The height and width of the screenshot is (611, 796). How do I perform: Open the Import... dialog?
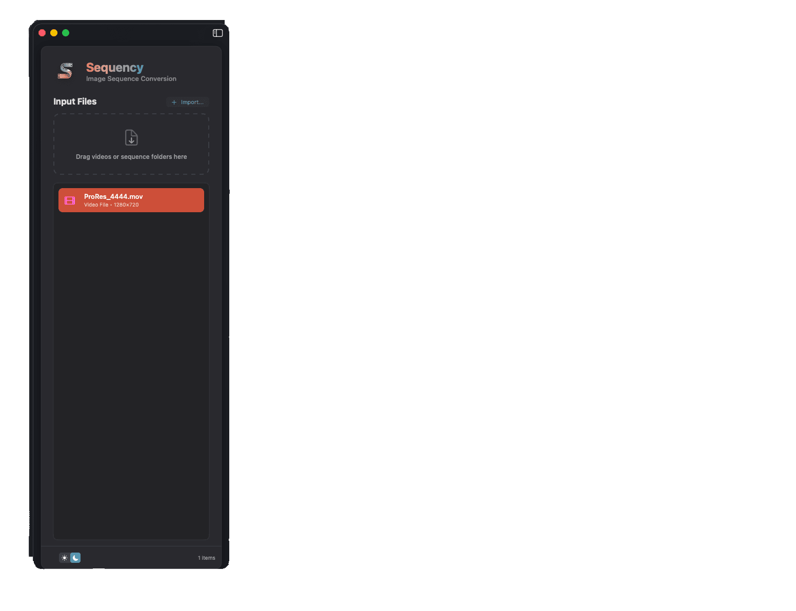coord(188,102)
